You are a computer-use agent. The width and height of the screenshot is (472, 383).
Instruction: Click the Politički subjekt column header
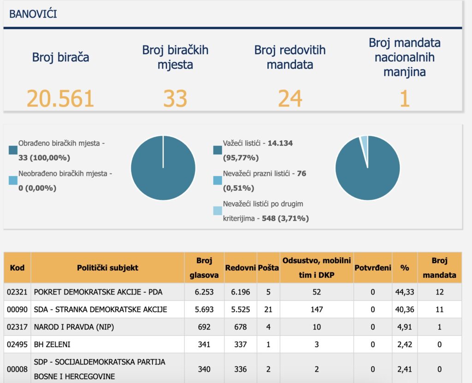(x=107, y=267)
